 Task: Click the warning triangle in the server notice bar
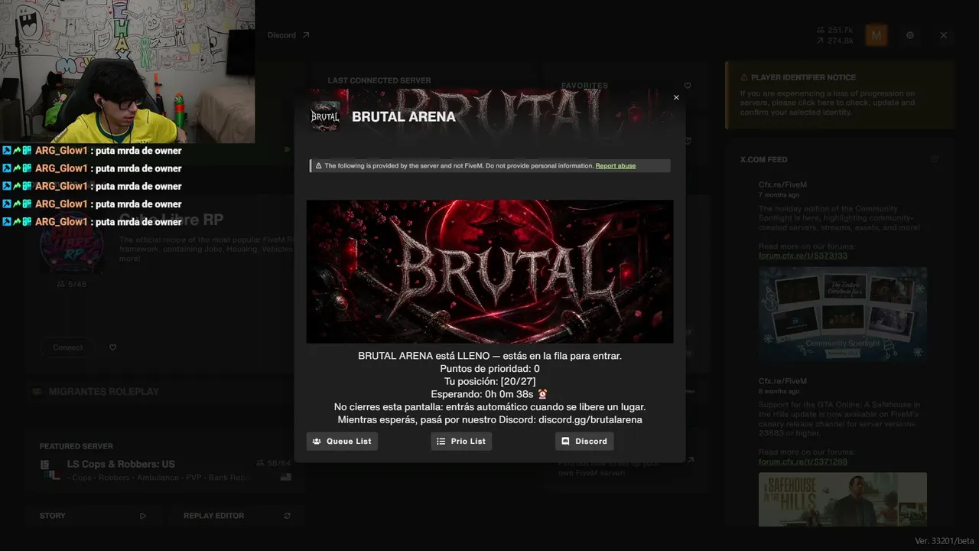[318, 166]
